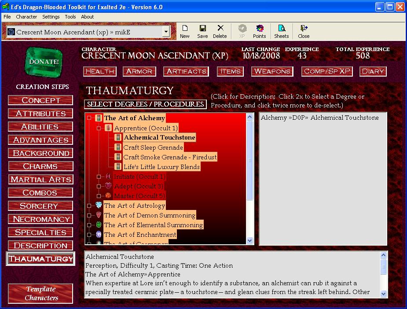The image size is (407, 309).
Task: Click the Master orange gem icon
Action: [108, 195]
